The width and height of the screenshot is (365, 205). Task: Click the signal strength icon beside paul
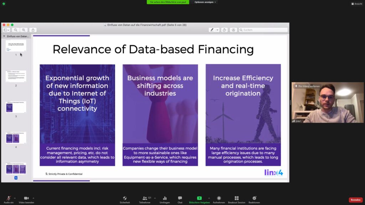point(294,121)
